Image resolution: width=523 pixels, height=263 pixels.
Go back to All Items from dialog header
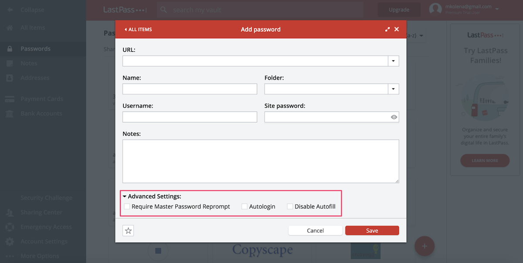pyautogui.click(x=138, y=29)
